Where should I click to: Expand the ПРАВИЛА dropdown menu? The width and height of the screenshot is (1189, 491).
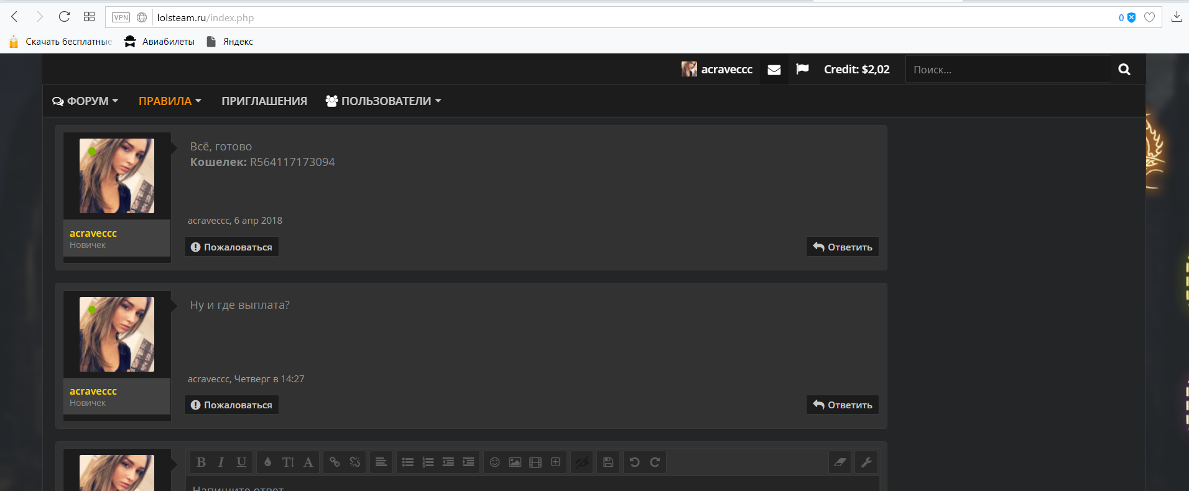(170, 101)
